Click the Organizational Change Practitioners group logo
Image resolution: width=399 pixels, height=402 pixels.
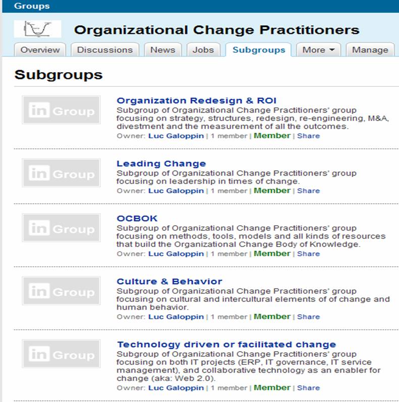(37, 29)
